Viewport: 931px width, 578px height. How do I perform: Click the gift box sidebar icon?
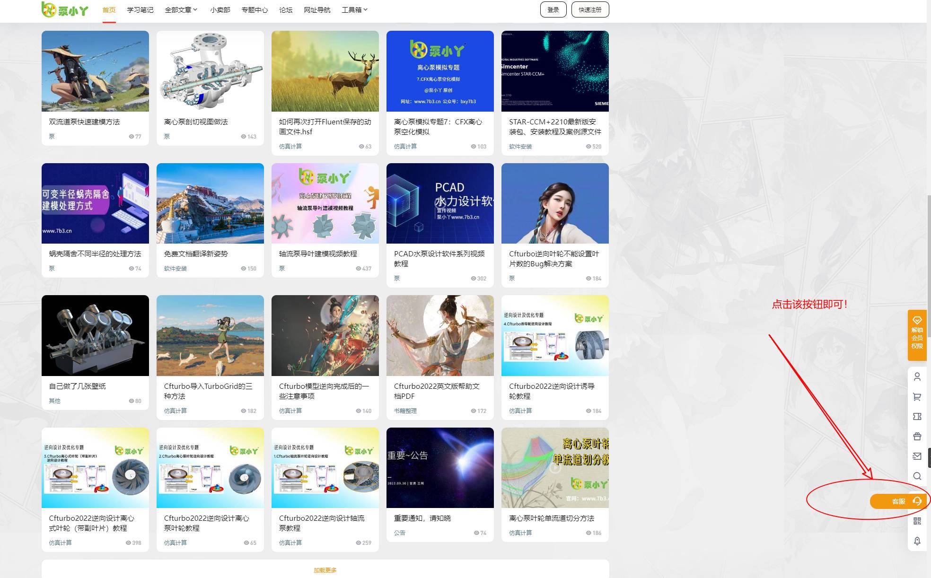pos(917,437)
